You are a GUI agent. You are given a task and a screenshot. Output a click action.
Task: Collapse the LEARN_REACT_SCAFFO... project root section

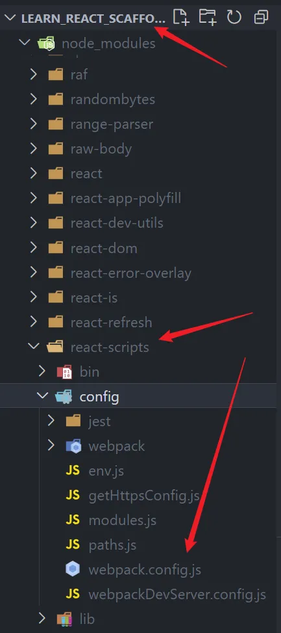(x=10, y=18)
